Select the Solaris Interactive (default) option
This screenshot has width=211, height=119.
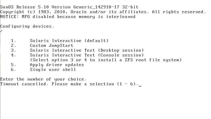pyautogui.click(x=69, y=41)
